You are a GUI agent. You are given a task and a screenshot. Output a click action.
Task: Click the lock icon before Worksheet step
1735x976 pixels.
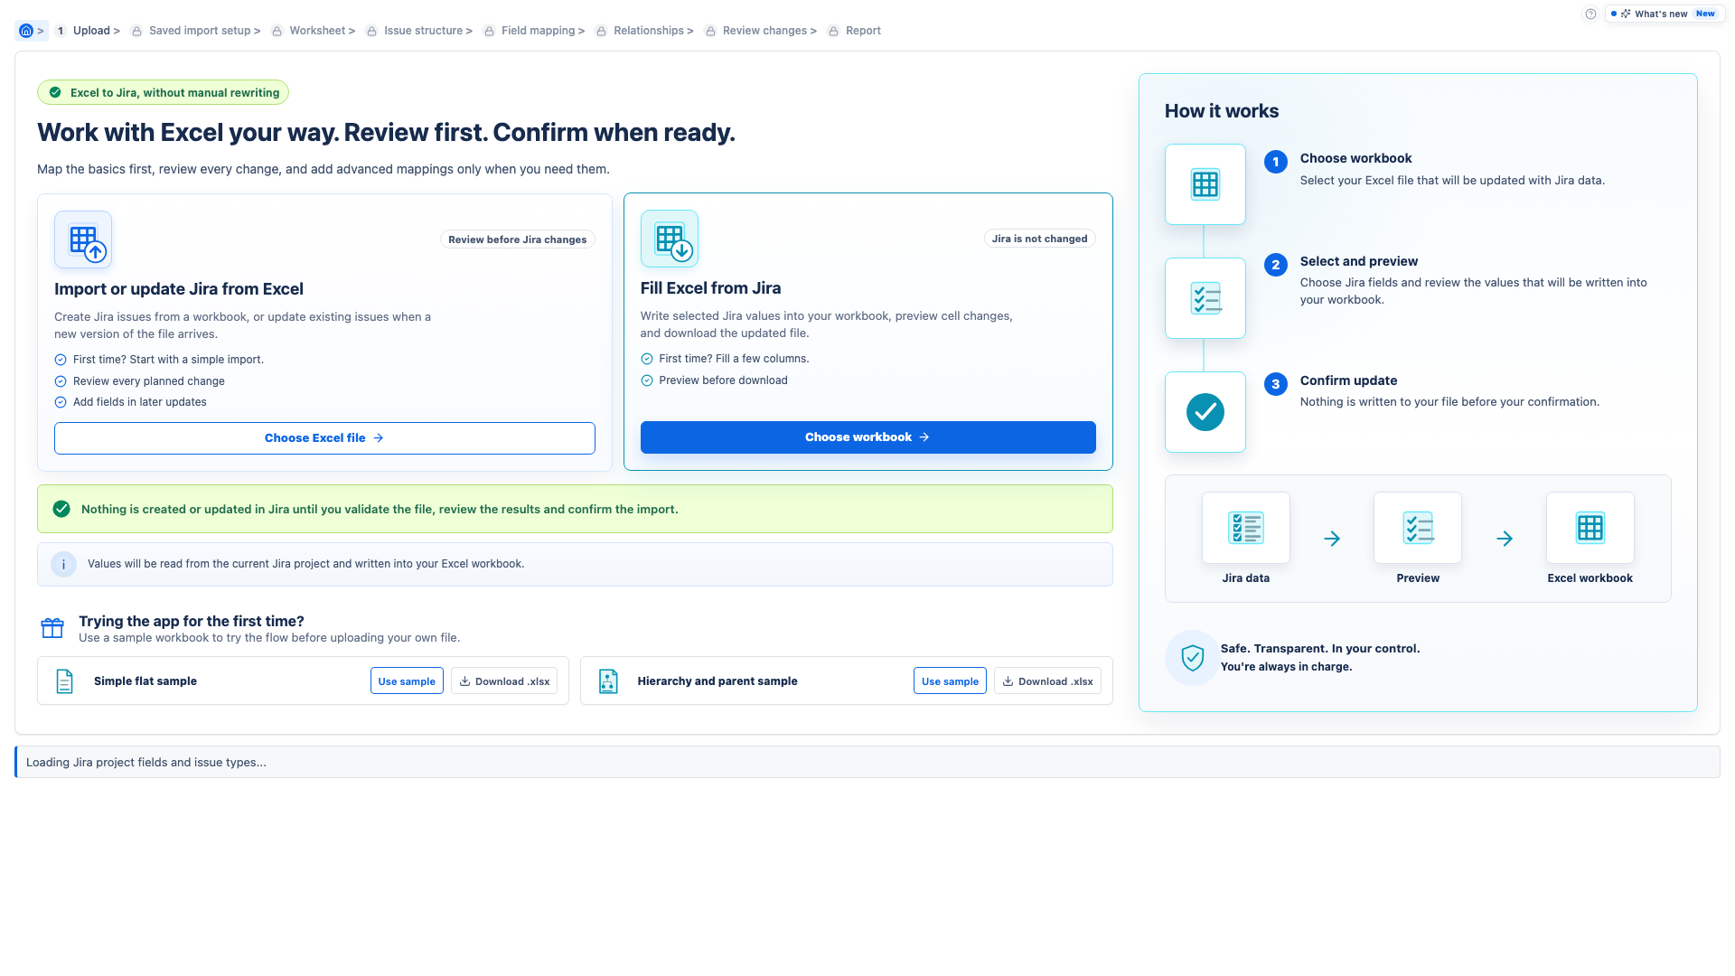point(277,31)
